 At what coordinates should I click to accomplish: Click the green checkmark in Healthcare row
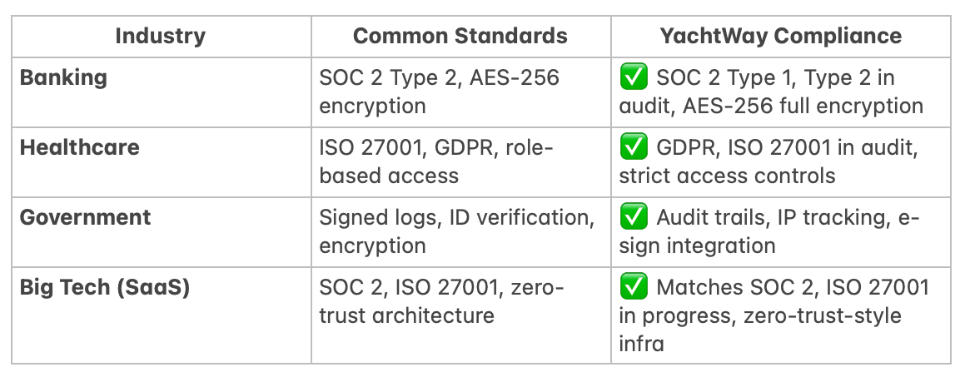pyautogui.click(x=634, y=148)
